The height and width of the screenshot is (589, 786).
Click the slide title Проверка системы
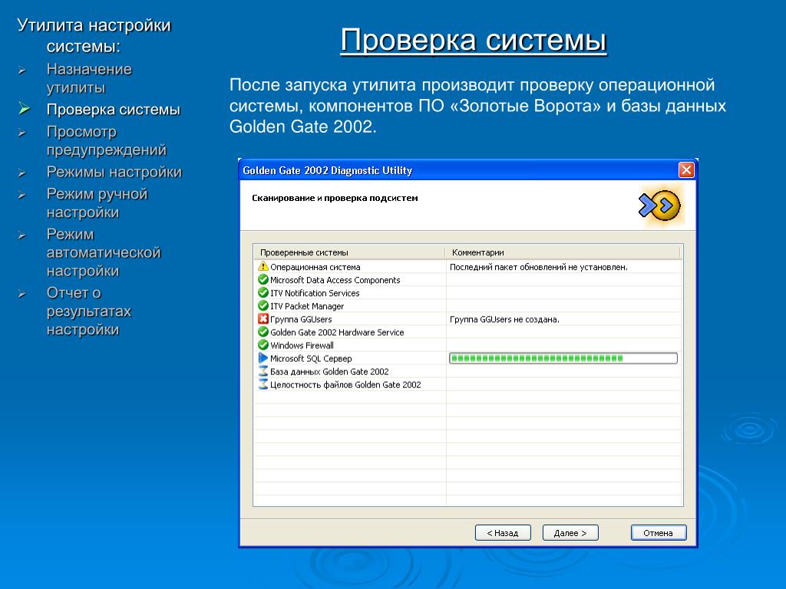(x=474, y=40)
